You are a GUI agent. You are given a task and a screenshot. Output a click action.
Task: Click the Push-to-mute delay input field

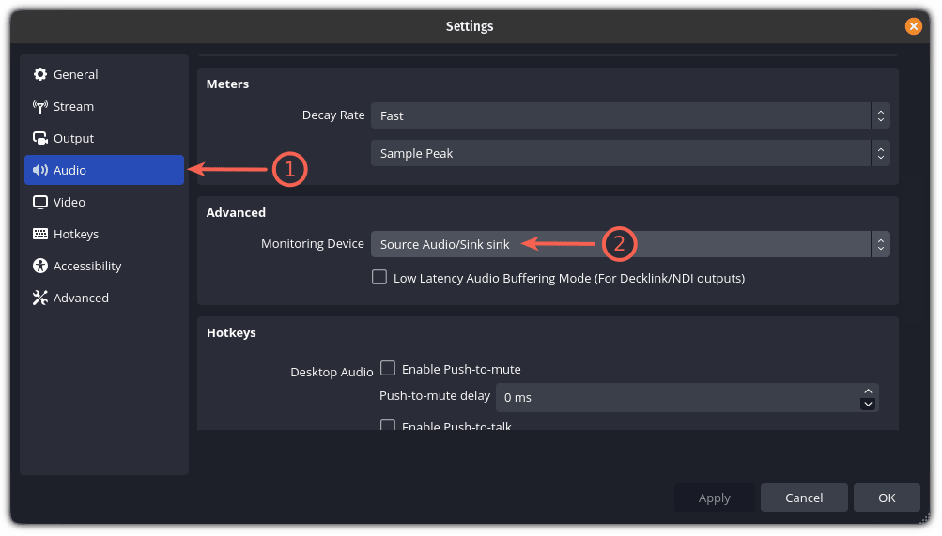tap(676, 397)
